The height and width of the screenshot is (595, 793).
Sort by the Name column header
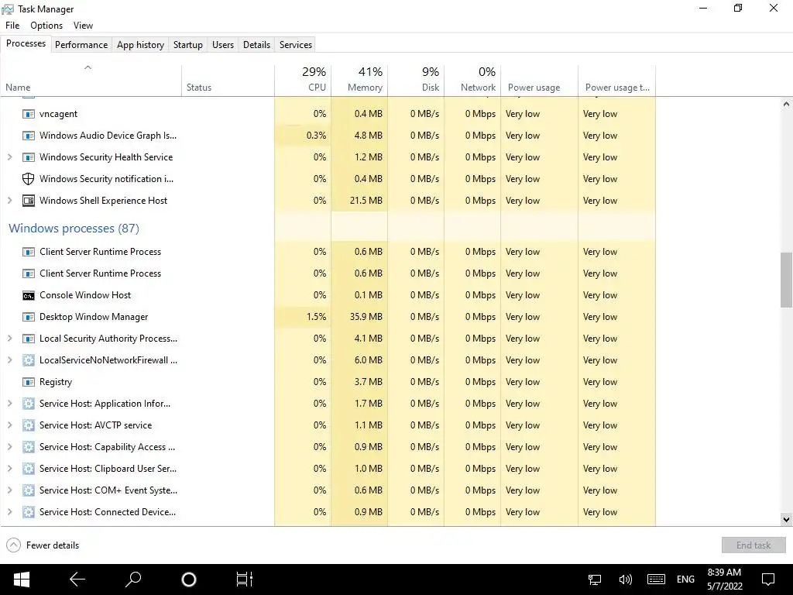(x=91, y=80)
